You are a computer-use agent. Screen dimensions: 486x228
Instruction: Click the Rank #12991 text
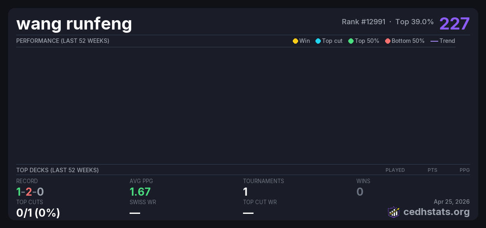pos(363,22)
